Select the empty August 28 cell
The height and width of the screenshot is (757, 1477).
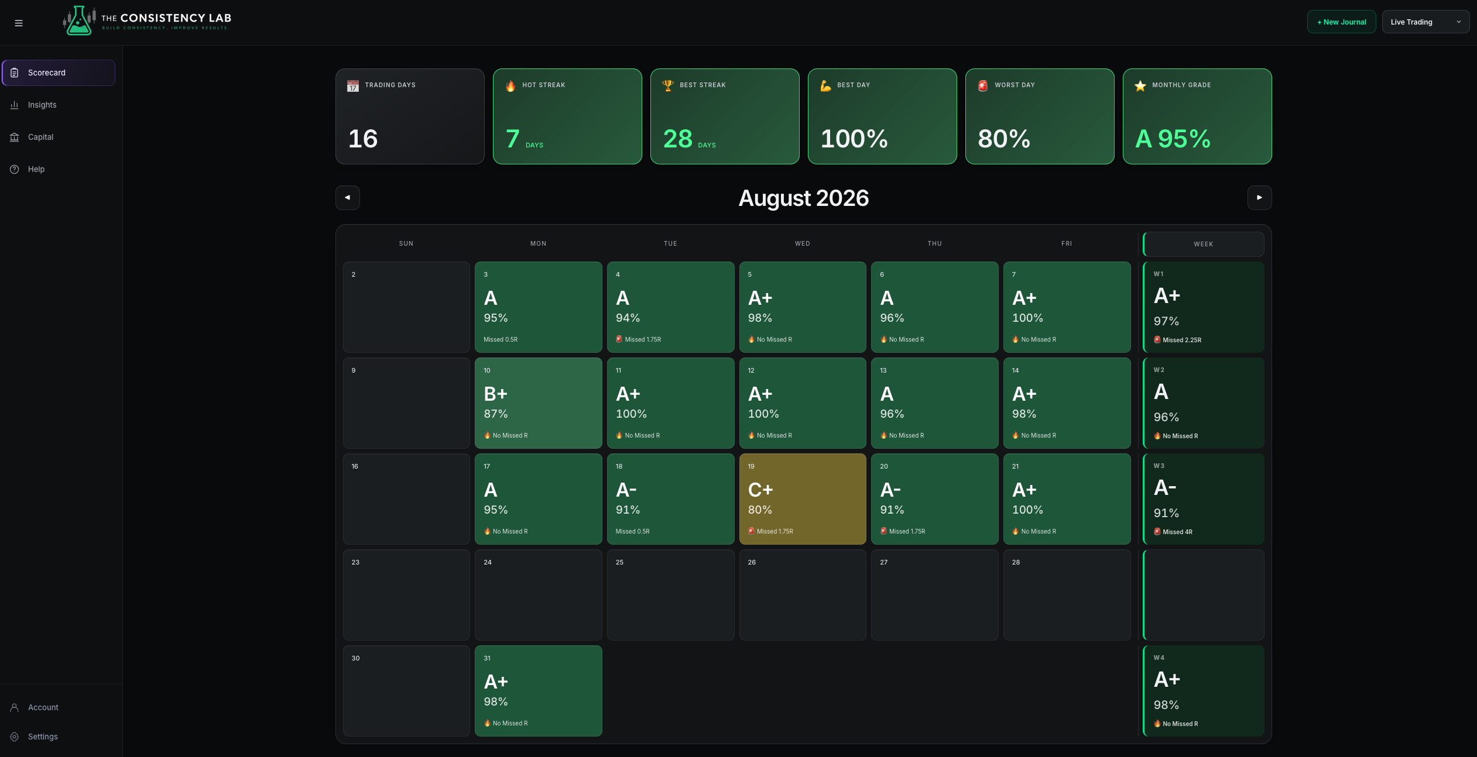1067,595
